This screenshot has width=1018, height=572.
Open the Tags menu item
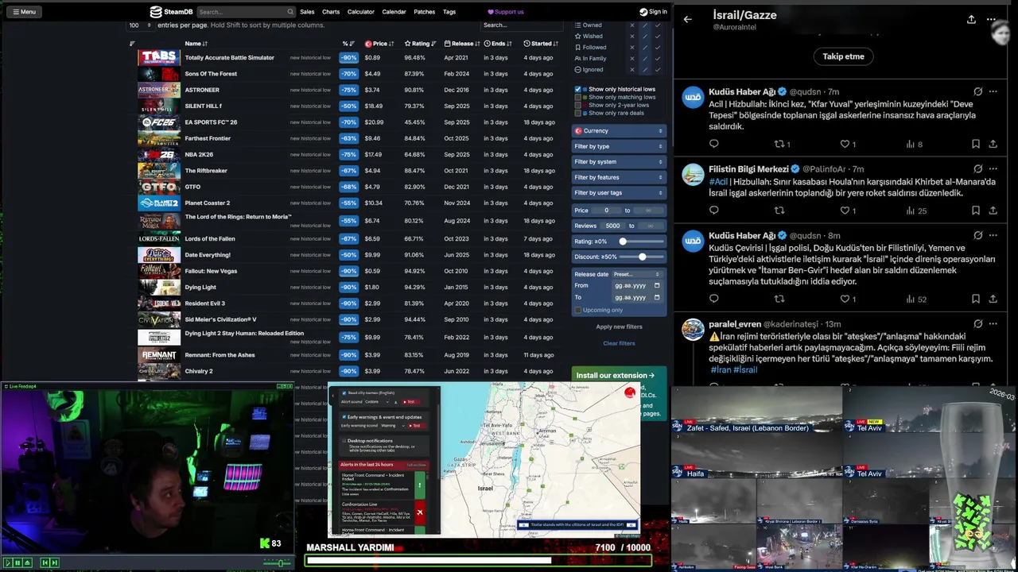coord(449,12)
